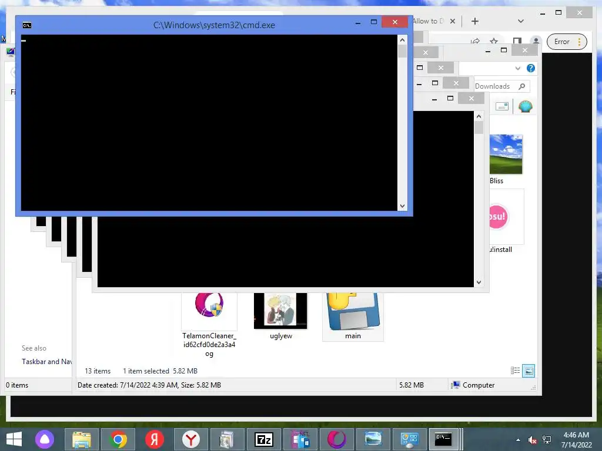Viewport: 602px width, 451px height.
Task: Click the back cmd window scroll-up arrow
Action: [x=479, y=116]
